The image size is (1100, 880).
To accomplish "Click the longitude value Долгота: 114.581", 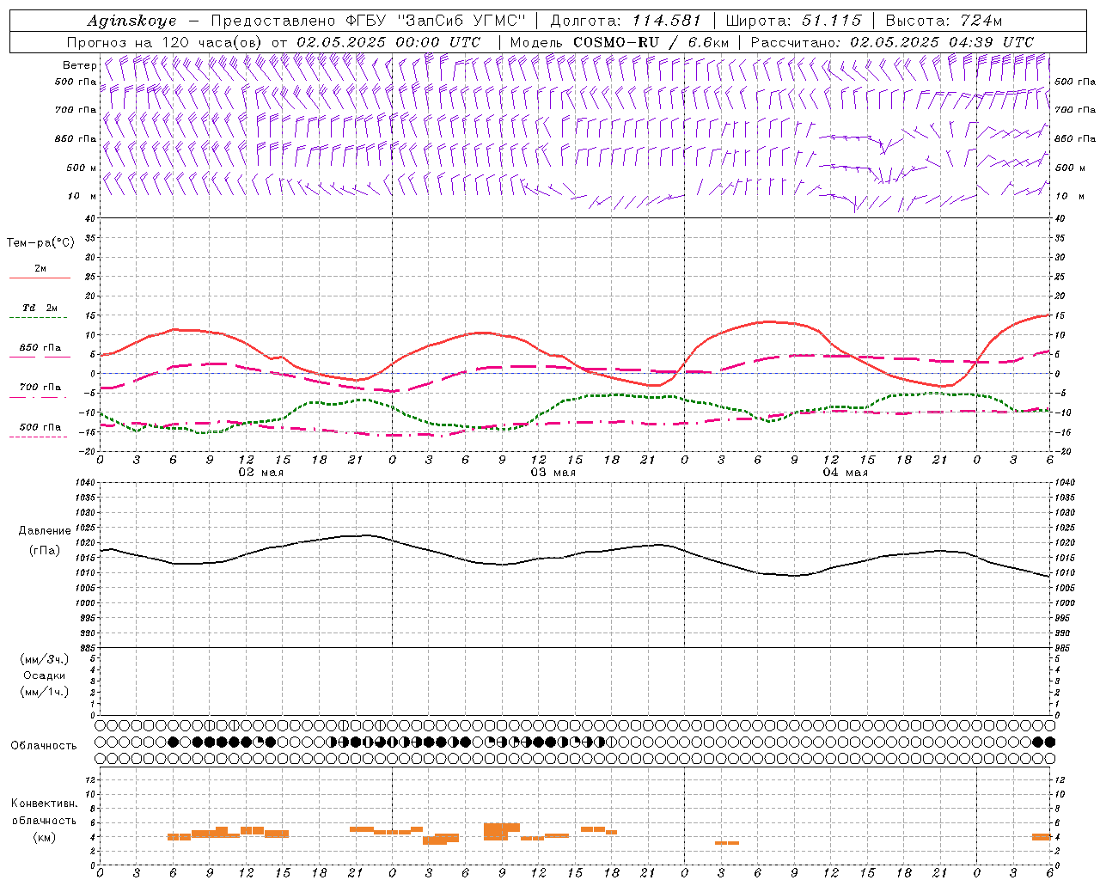I will tap(625, 21).
